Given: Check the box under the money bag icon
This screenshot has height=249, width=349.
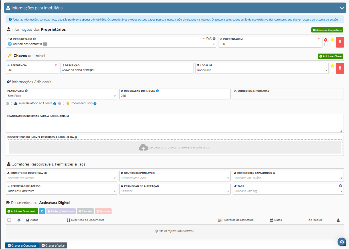Looking at the screenshot, I should [326, 44].
